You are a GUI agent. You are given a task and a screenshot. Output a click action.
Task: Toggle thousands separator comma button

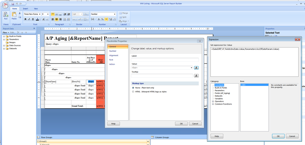(x=106, y=19)
